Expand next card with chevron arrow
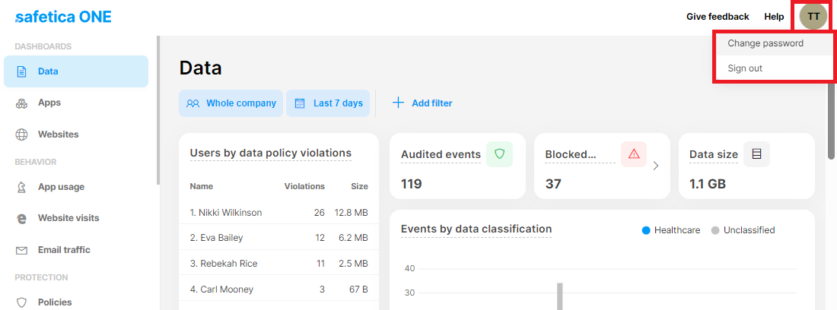The image size is (837, 310). click(656, 166)
